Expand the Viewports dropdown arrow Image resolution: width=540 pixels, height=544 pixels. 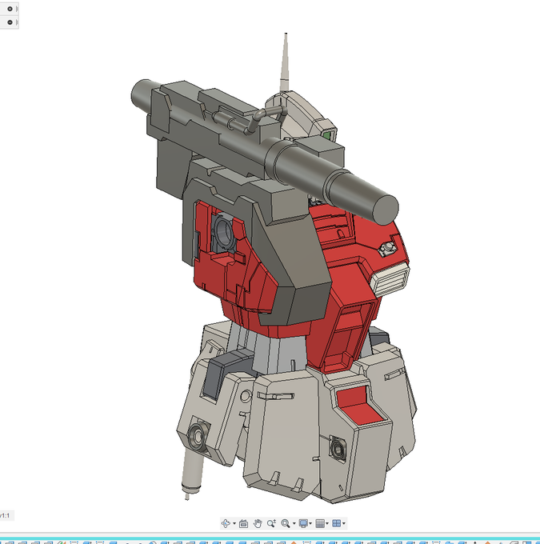[x=344, y=523]
